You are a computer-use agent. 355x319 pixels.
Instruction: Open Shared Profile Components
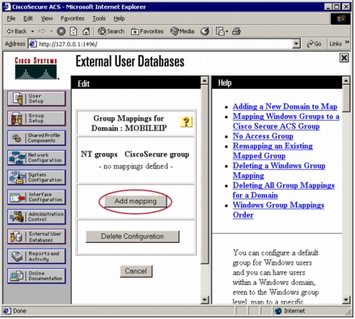click(36, 138)
